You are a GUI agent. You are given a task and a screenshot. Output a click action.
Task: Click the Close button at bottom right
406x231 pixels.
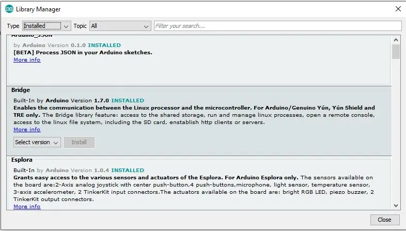click(384, 220)
